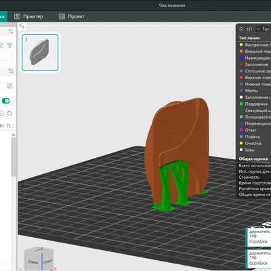Toggle the Внешний периметр orange line type
The width and height of the screenshot is (271, 271).
pos(255,51)
